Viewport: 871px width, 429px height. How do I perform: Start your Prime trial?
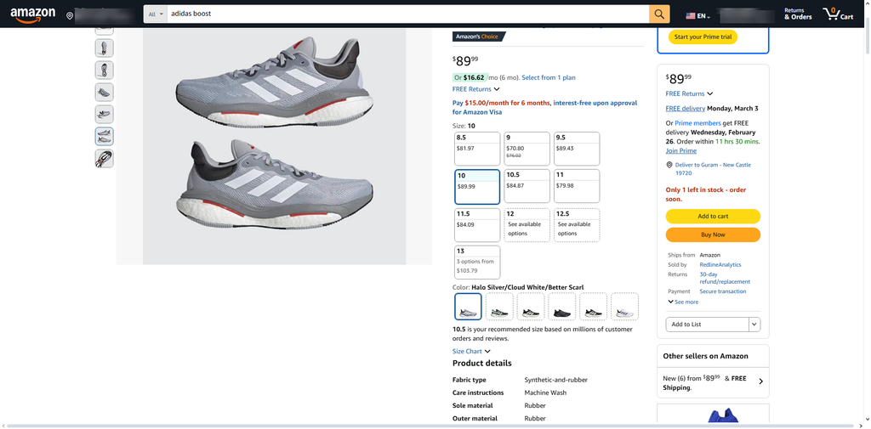703,37
